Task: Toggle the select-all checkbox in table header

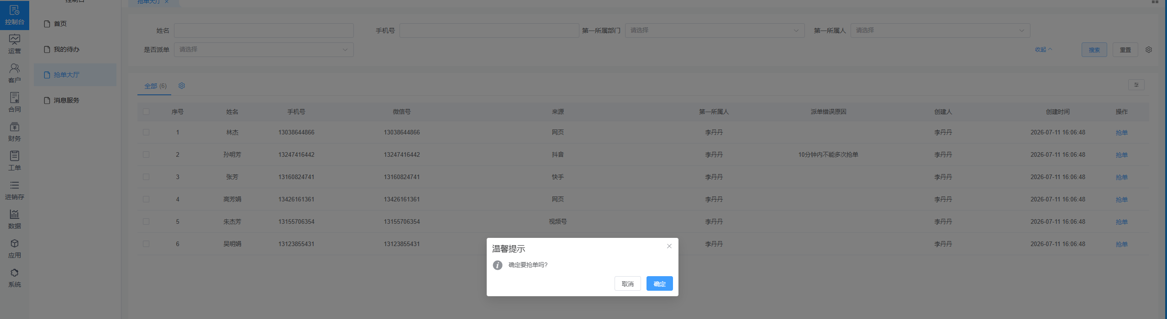Action: point(146,112)
